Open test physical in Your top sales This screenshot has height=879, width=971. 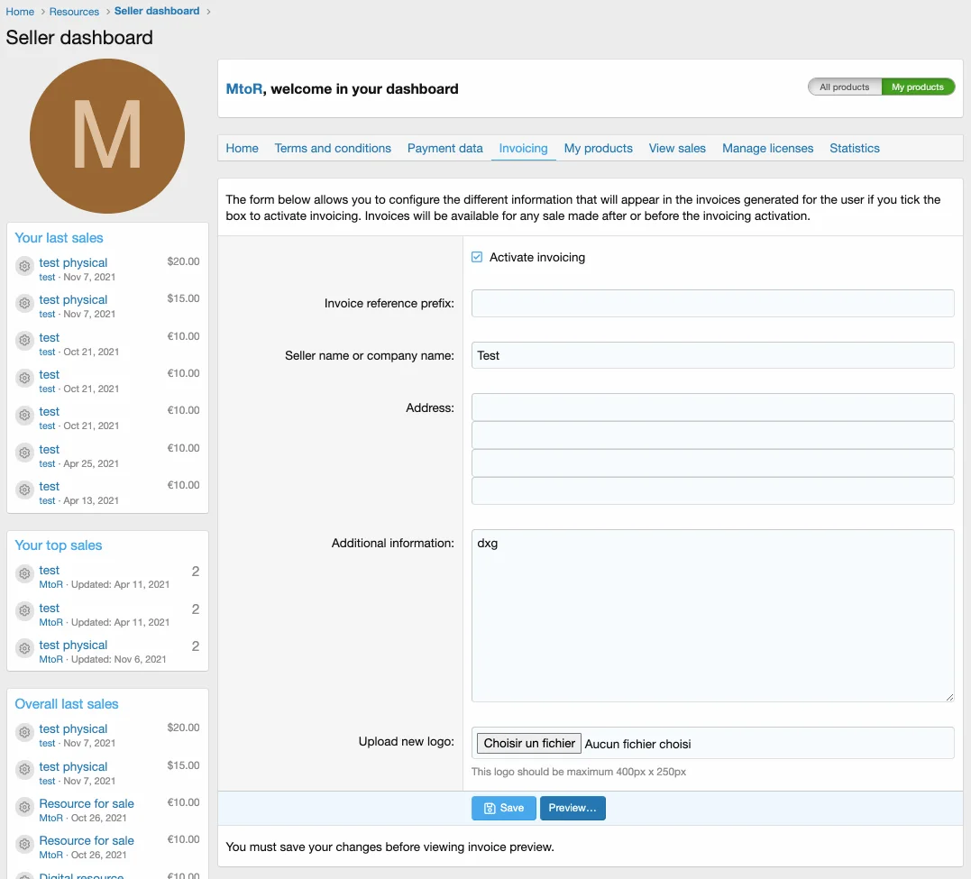(73, 645)
